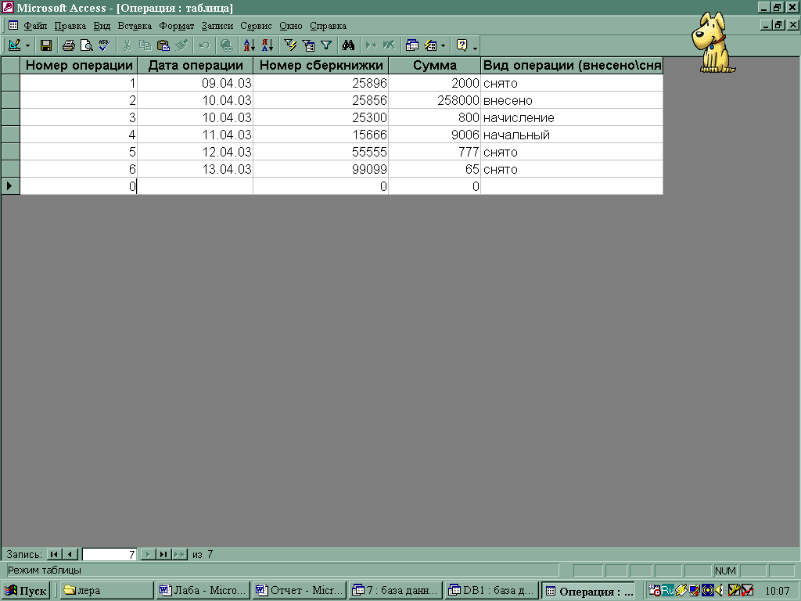Open Filter by Form icon

[308, 45]
